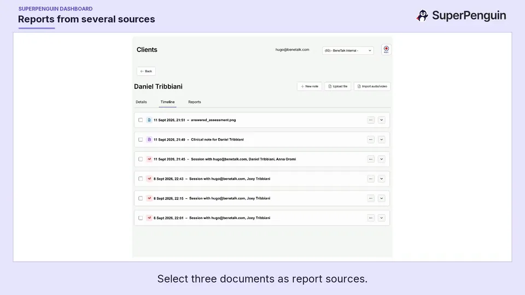525x295 pixels.
Task: Click the answered_assessment.png file name
Action: pyautogui.click(x=213, y=120)
